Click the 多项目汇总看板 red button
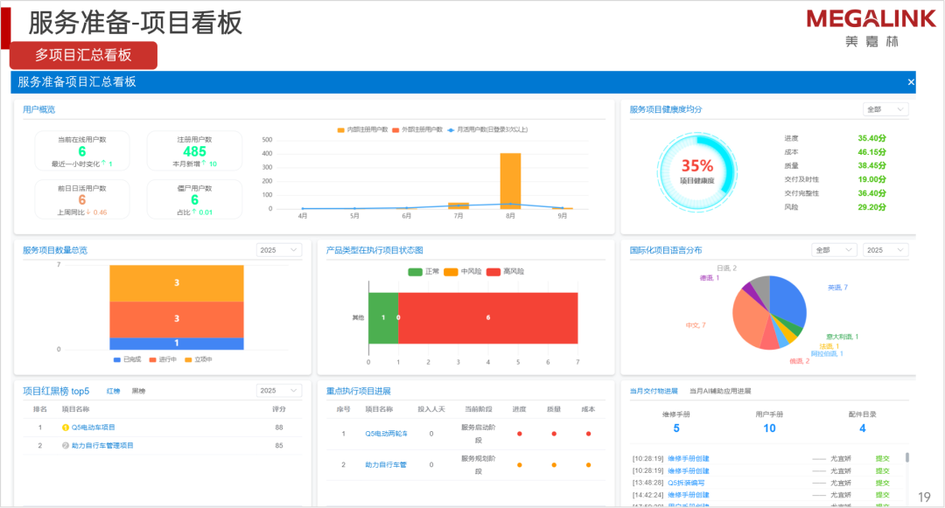The image size is (945, 508). [83, 55]
